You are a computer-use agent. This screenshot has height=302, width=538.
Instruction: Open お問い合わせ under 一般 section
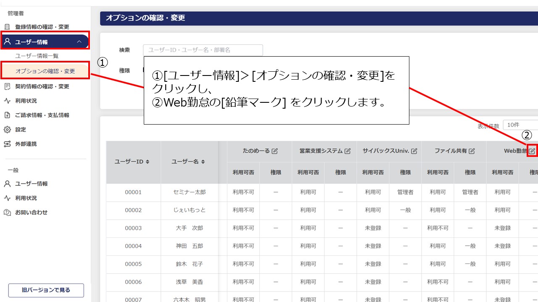(31, 212)
